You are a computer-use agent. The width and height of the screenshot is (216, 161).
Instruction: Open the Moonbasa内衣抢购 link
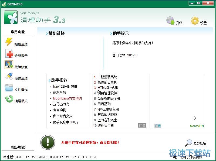pyautogui.click(x=67, y=98)
